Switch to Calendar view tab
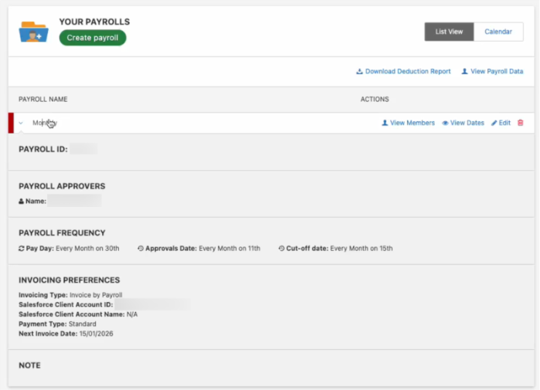The width and height of the screenshot is (540, 390). 498,32
